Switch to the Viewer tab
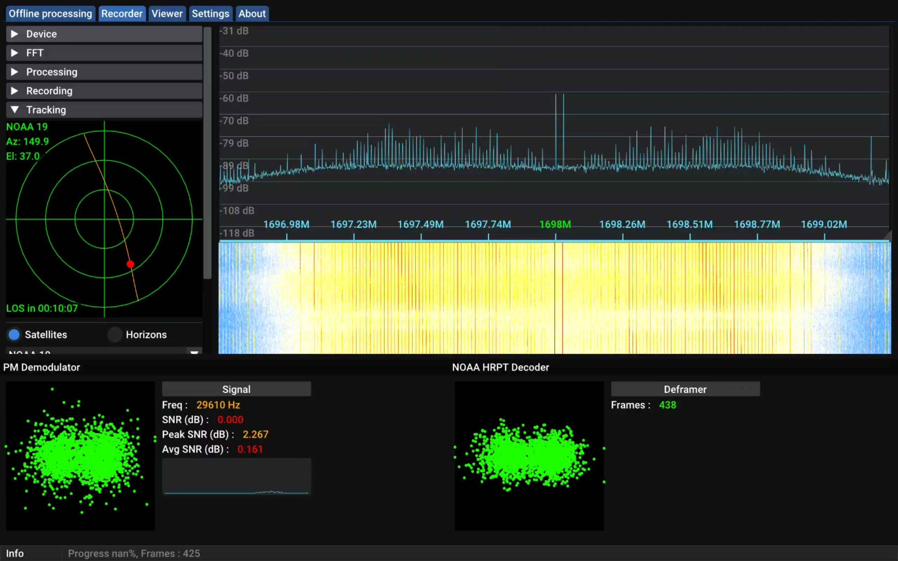Screen dimensions: 898x561 pyautogui.click(x=167, y=13)
